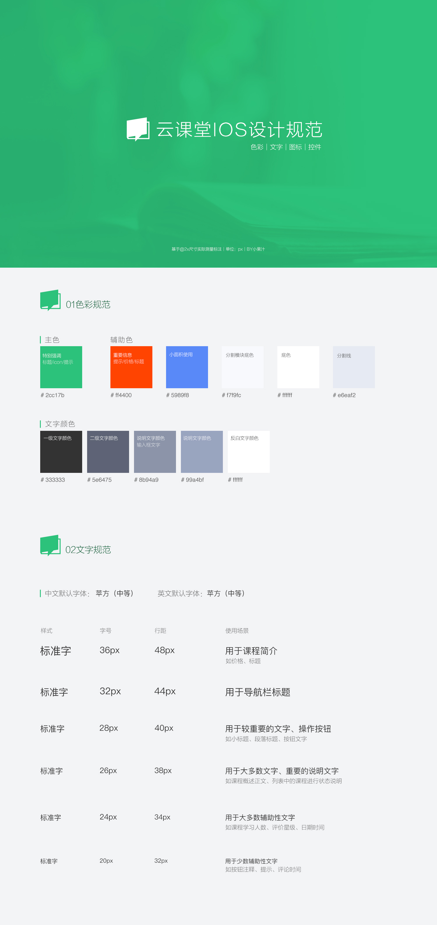Click the 字号 column header
Screen dimensions: 437x925
pyautogui.click(x=105, y=630)
